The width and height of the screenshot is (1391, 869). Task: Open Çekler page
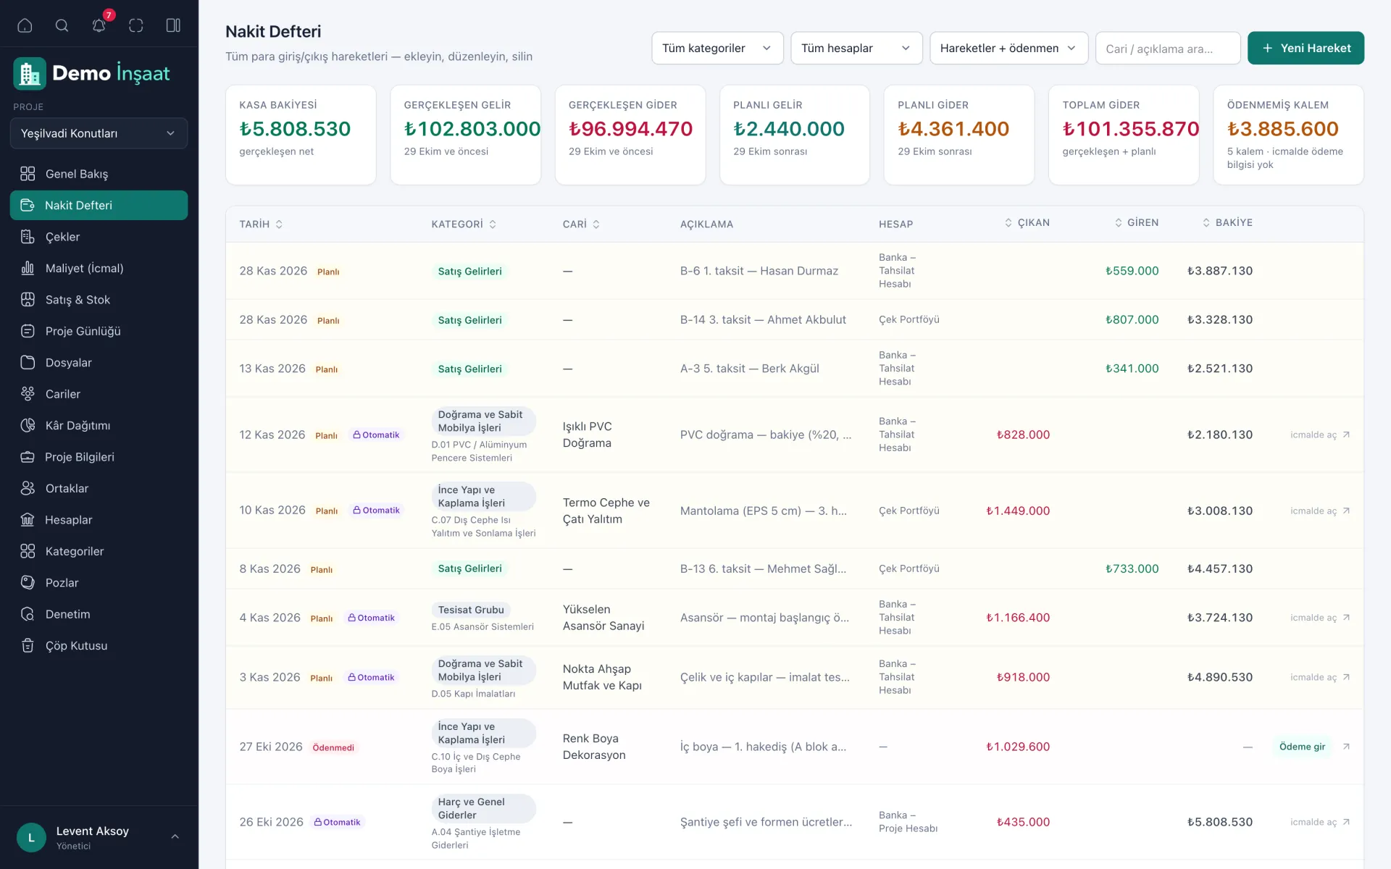click(99, 237)
